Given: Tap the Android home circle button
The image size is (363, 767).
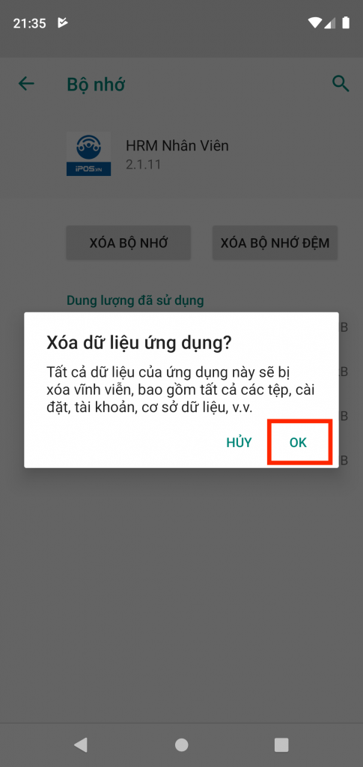Looking at the screenshot, I should click(182, 745).
